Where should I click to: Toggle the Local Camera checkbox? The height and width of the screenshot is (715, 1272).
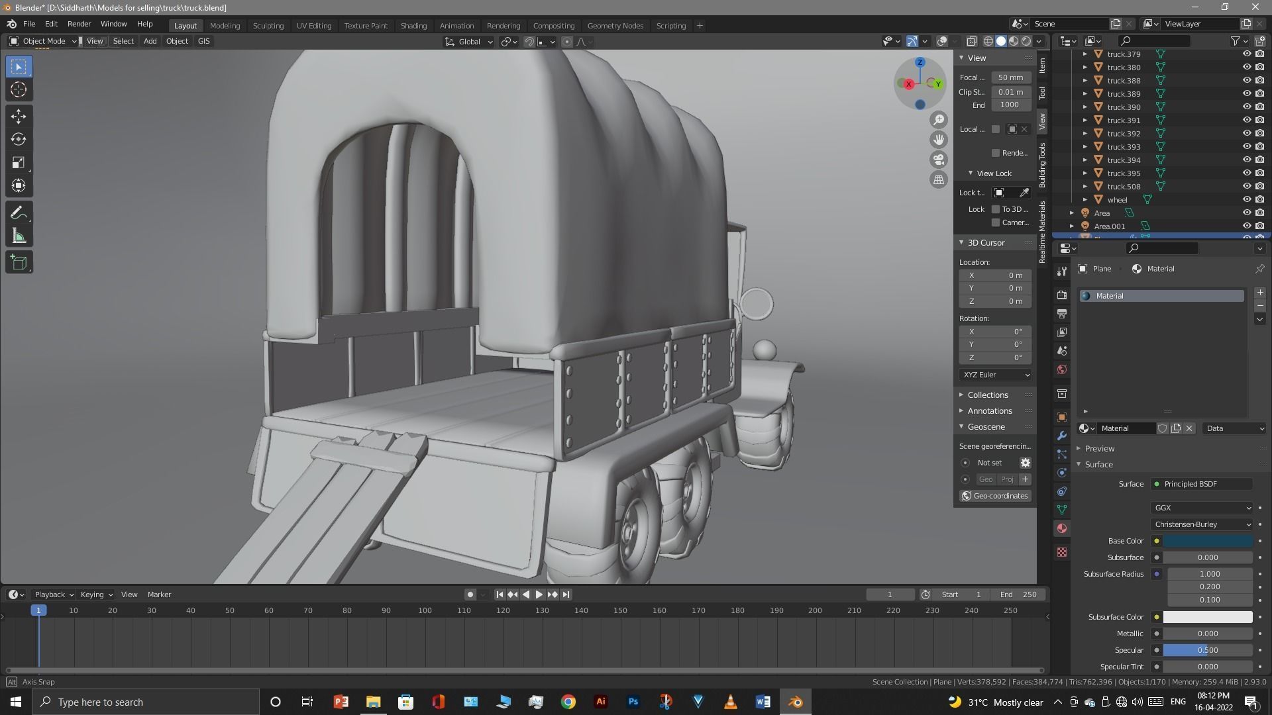[x=995, y=129]
